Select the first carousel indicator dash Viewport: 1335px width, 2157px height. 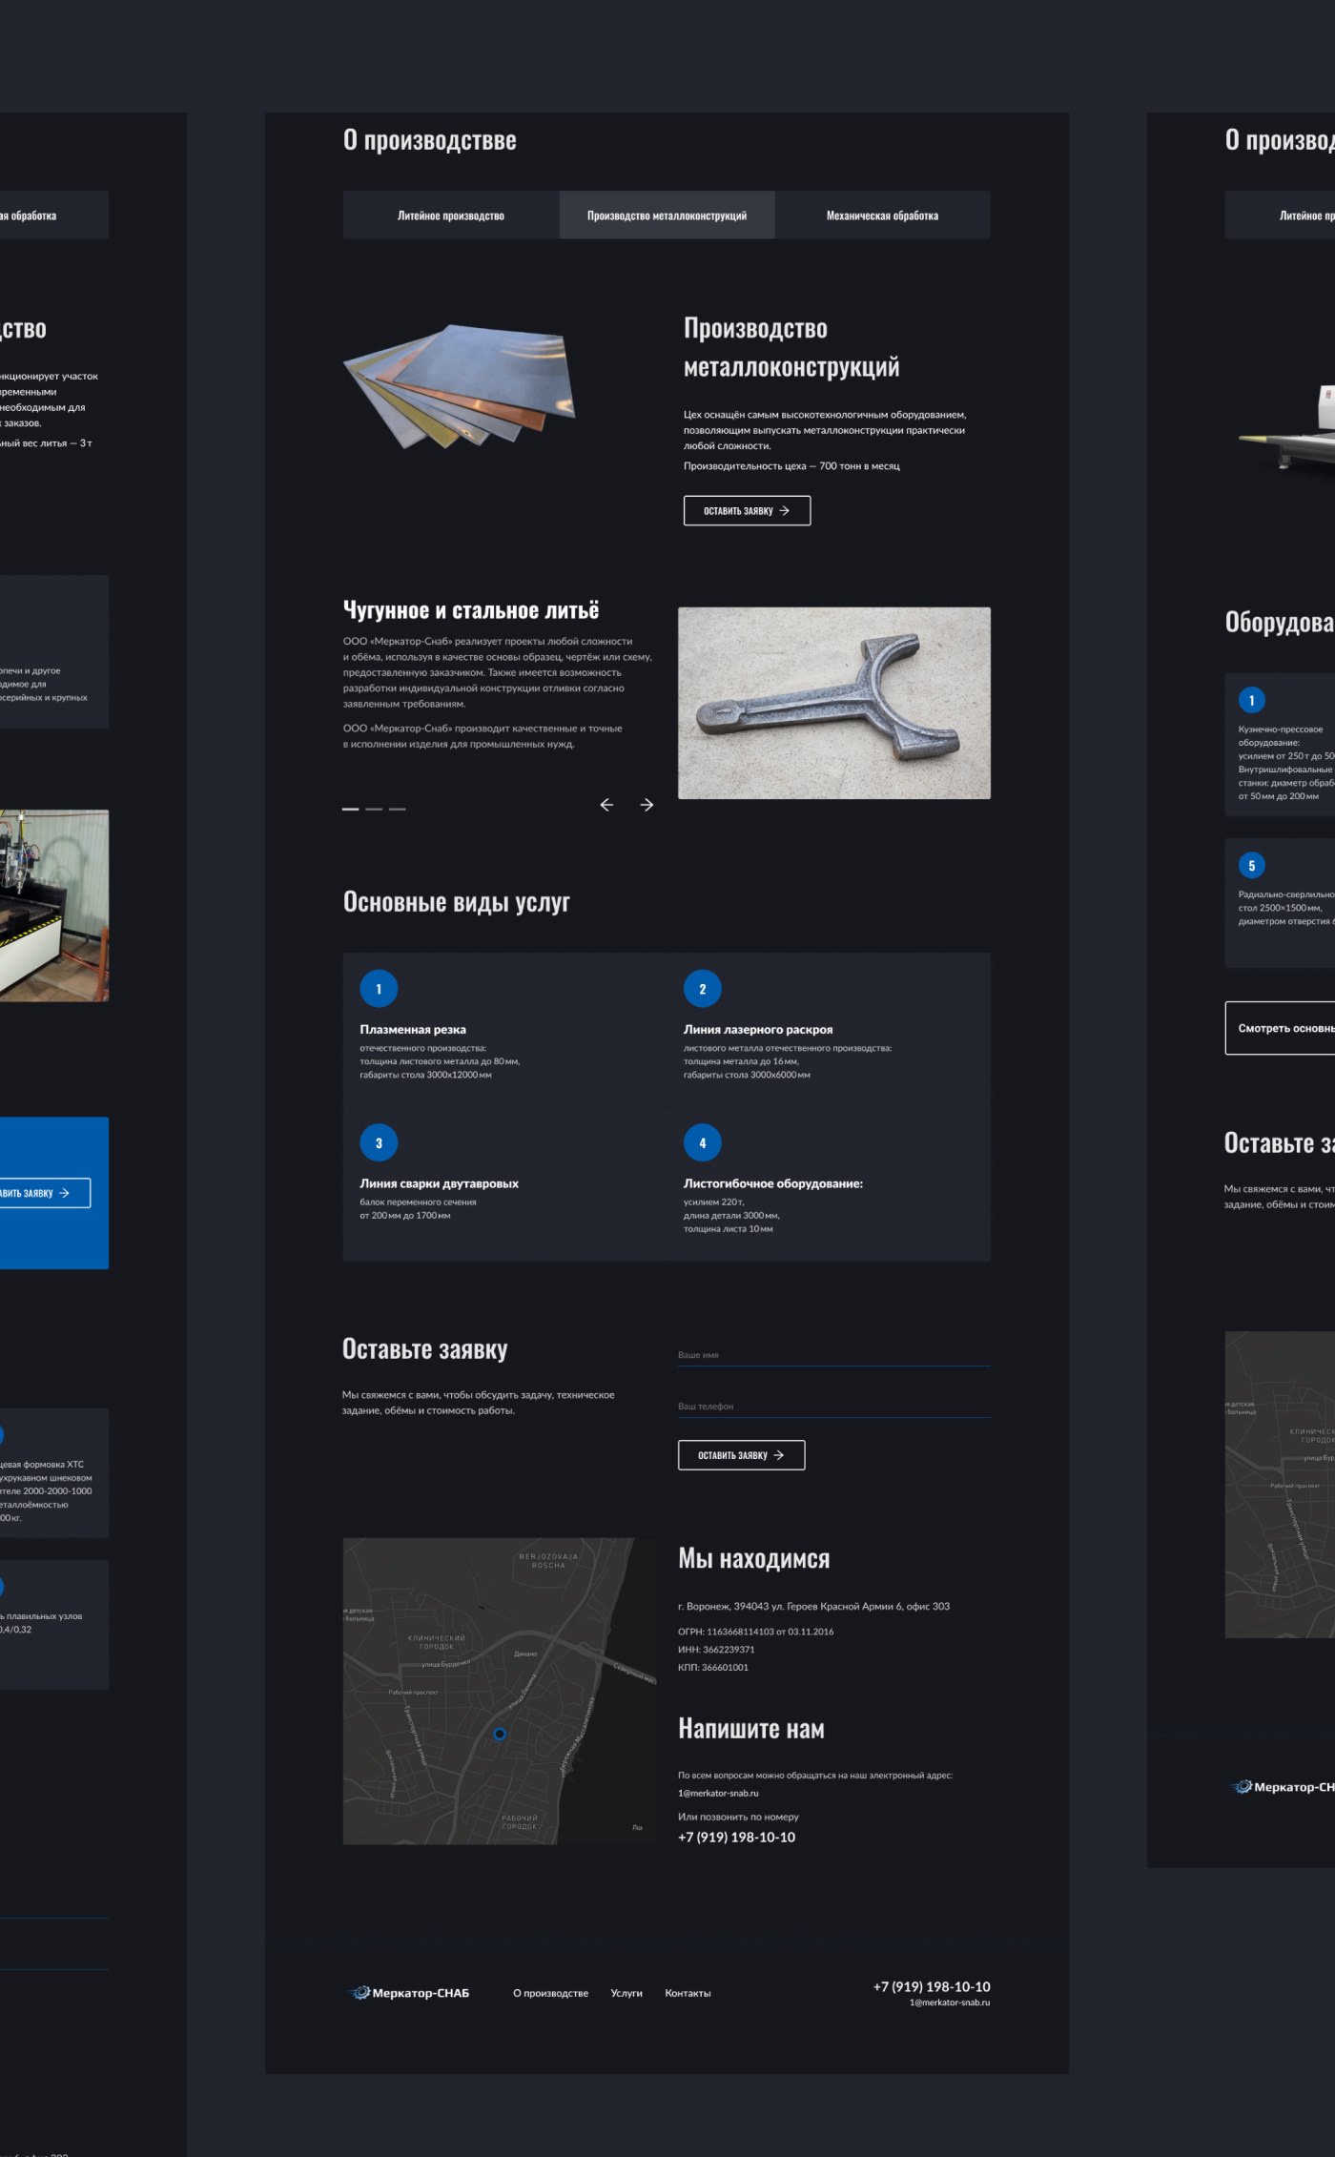click(x=351, y=809)
